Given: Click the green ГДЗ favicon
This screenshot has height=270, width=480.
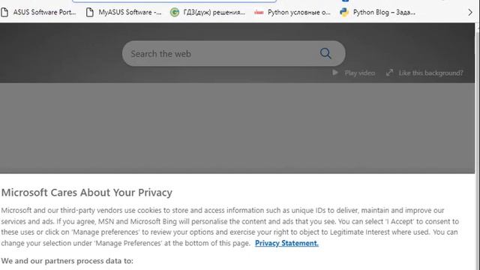Looking at the screenshot, I should point(175,12).
